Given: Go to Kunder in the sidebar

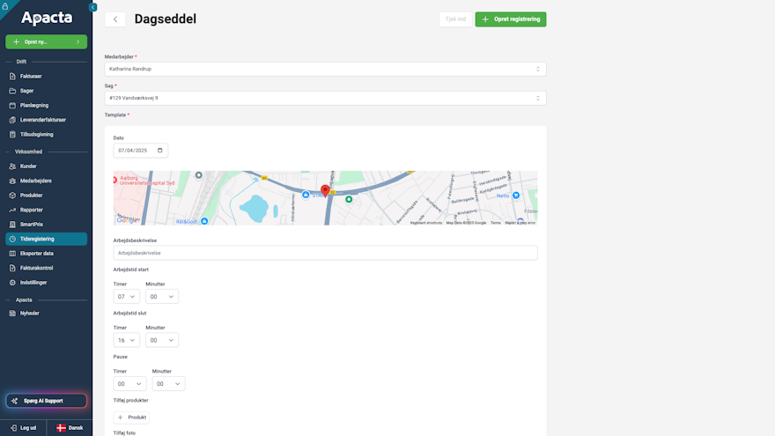Looking at the screenshot, I should pyautogui.click(x=47, y=166).
